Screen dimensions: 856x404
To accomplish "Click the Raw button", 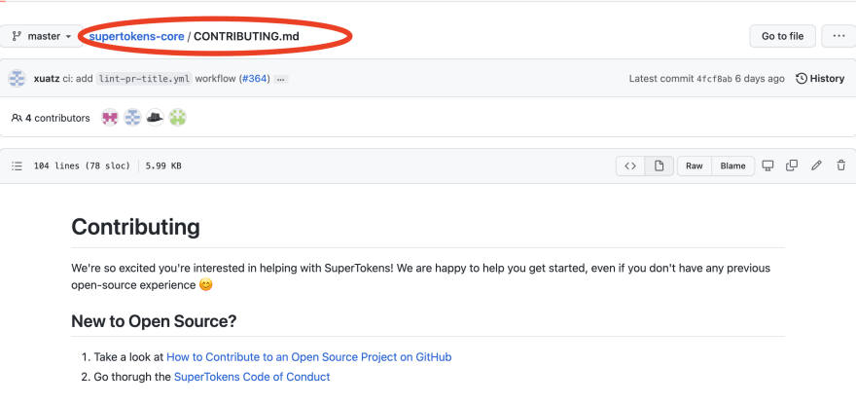I will coord(695,165).
